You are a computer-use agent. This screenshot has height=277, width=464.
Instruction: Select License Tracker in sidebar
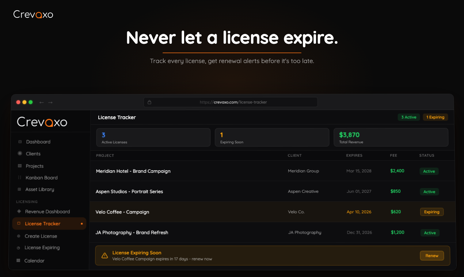(x=49, y=223)
